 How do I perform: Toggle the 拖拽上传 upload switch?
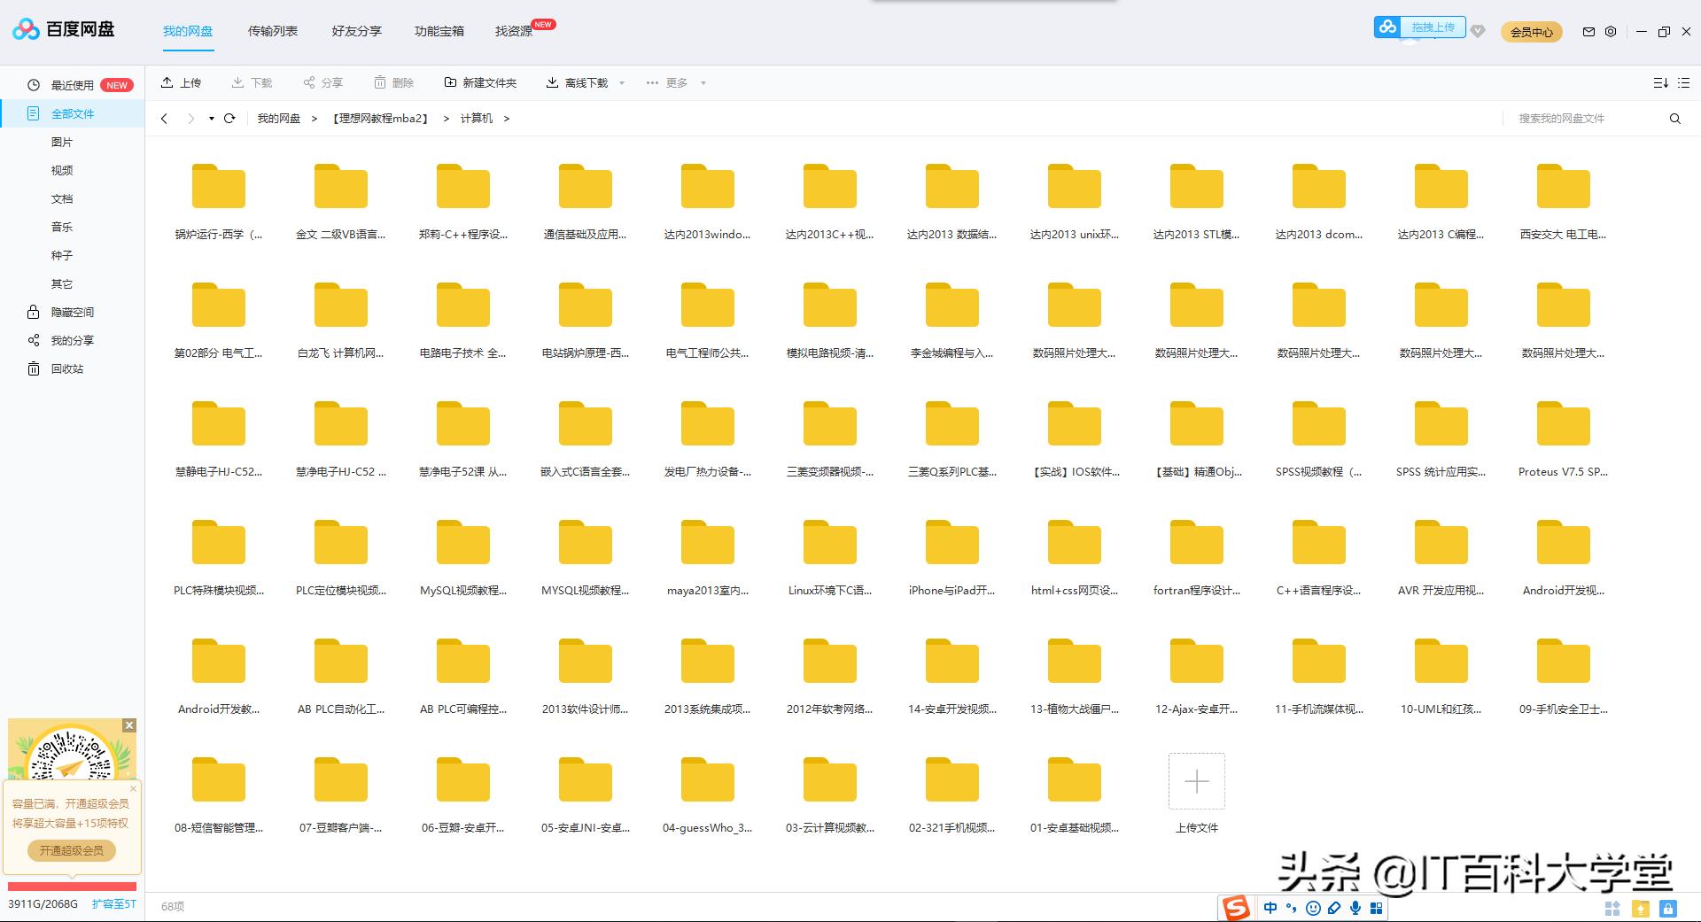[x=1387, y=27]
